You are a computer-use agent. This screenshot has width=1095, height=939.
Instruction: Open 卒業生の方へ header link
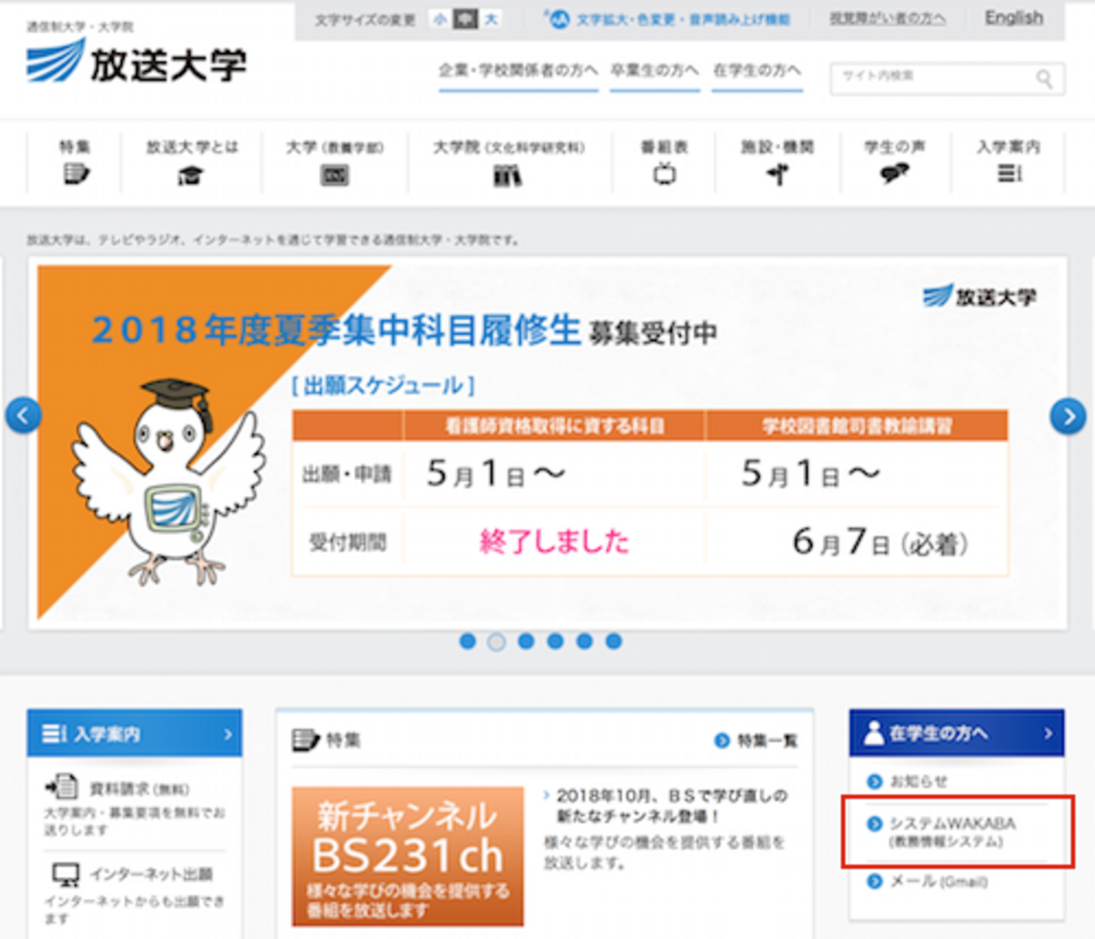(654, 71)
